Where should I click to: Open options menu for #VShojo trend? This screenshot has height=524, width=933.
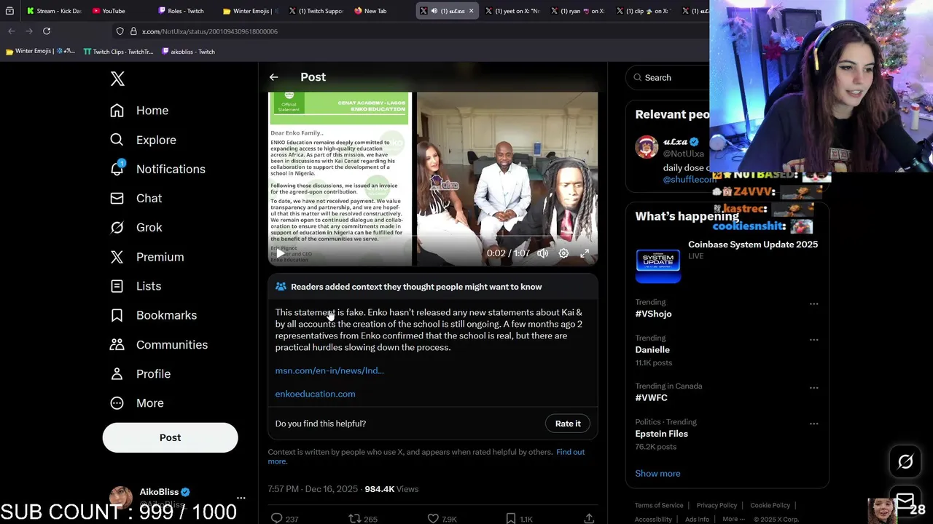[813, 303]
